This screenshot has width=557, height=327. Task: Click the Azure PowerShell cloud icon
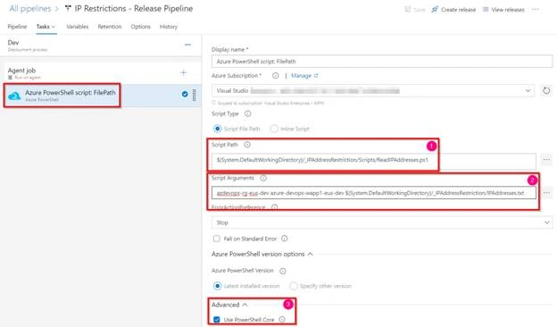14,96
